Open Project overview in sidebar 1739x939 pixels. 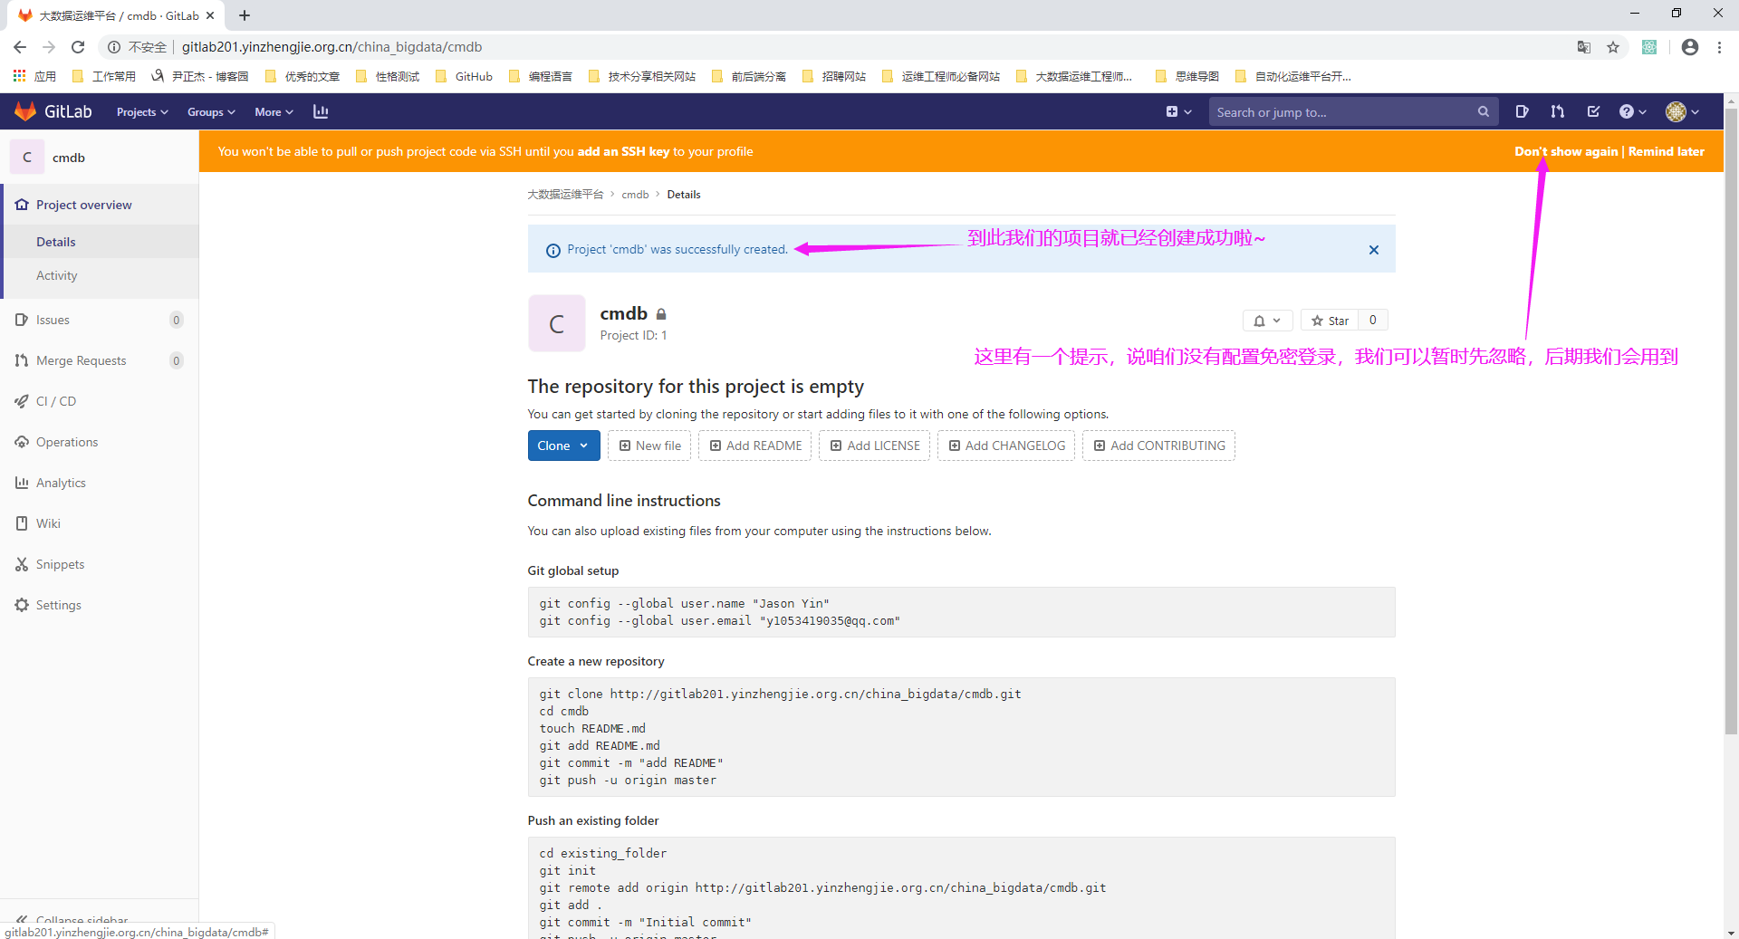pyautogui.click(x=100, y=205)
